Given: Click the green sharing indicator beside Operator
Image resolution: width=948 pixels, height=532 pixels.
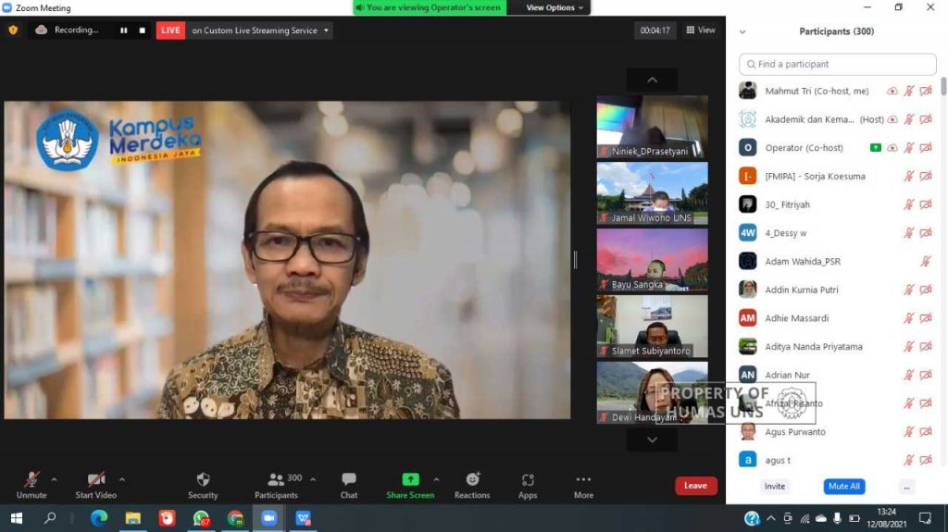Looking at the screenshot, I should pyautogui.click(x=876, y=147).
